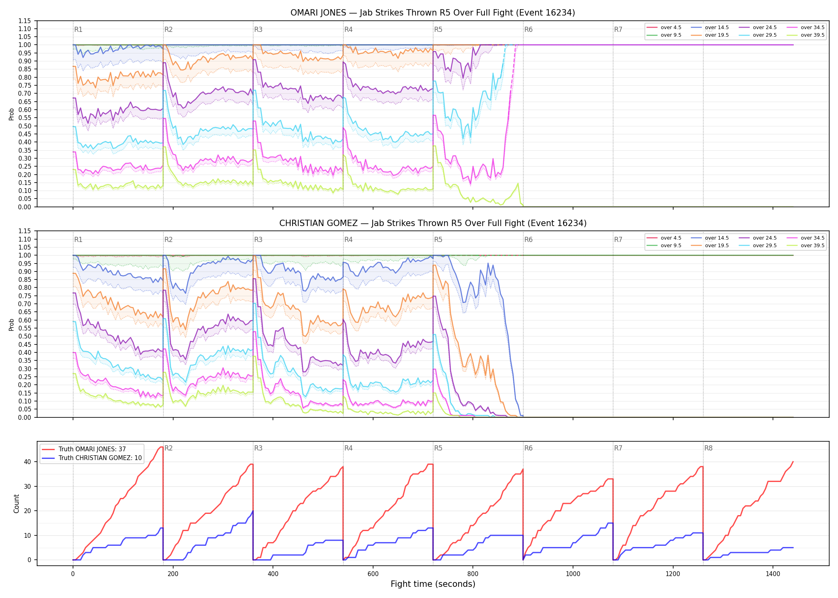The width and height of the screenshot is (838, 598).
Task: Click R2 marker in the Count chart
Action: [168, 448]
